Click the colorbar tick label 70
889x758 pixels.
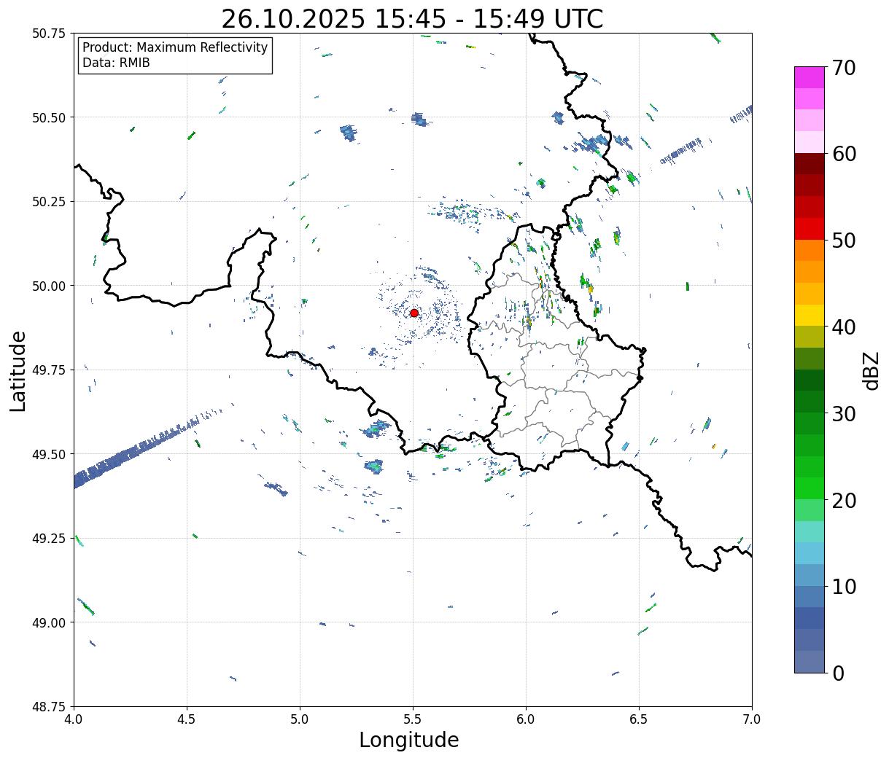click(844, 68)
